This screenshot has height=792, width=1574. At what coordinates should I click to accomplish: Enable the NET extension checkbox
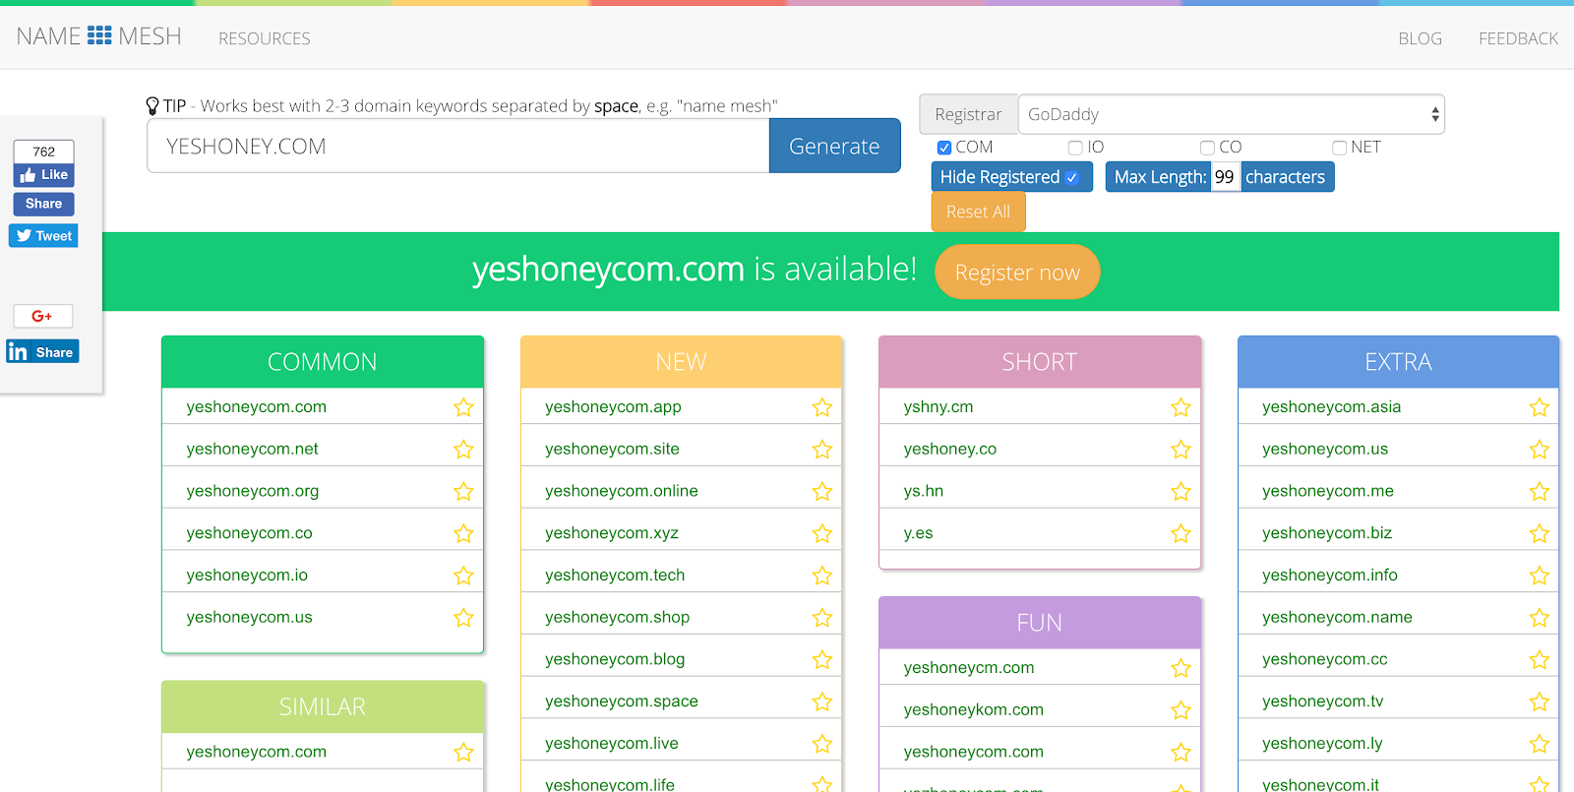pos(1339,148)
